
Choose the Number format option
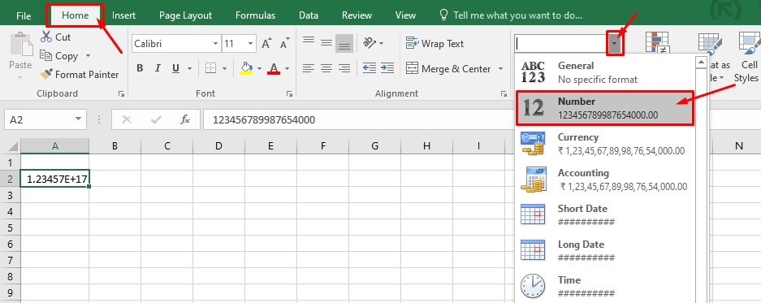click(x=605, y=108)
